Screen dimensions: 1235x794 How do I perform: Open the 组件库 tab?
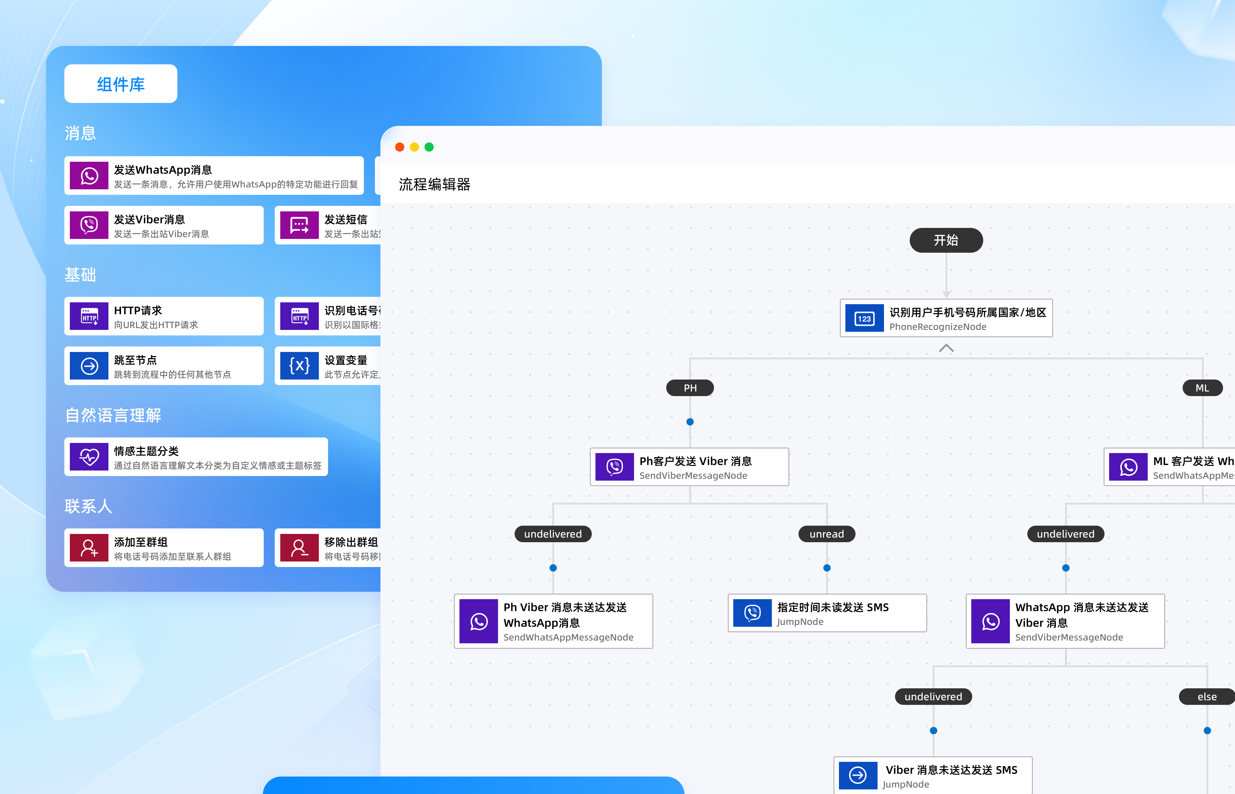pos(121,84)
